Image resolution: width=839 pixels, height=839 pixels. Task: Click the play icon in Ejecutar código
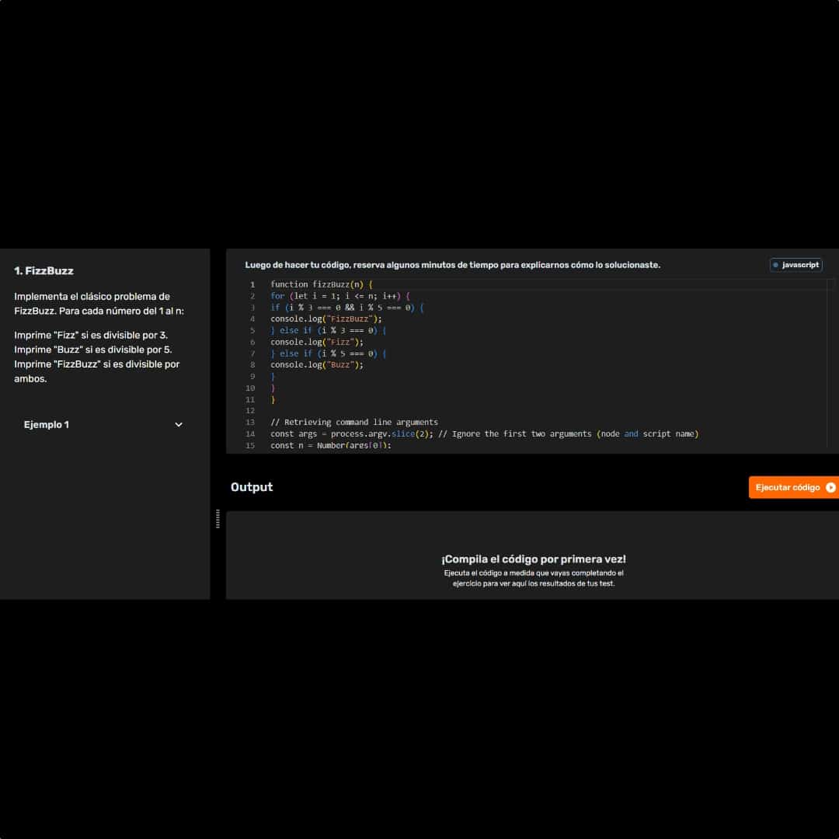click(x=830, y=487)
